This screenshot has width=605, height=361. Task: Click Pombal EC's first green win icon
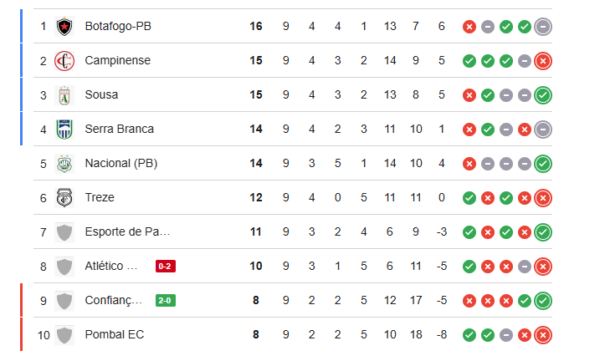[x=469, y=335]
